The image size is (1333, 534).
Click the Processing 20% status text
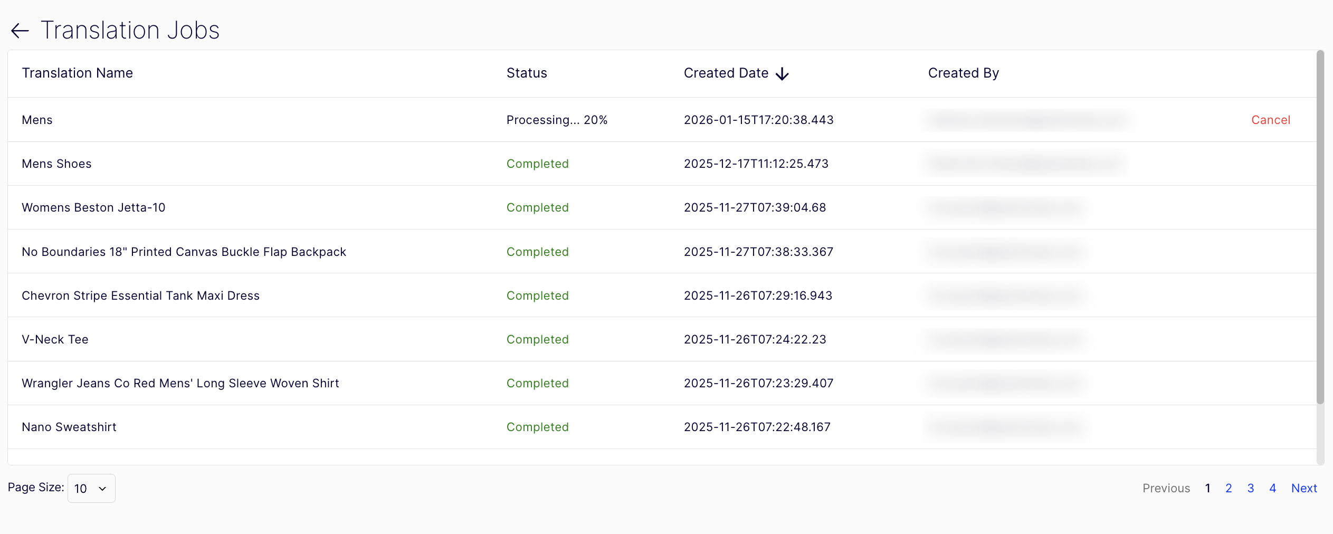(557, 120)
